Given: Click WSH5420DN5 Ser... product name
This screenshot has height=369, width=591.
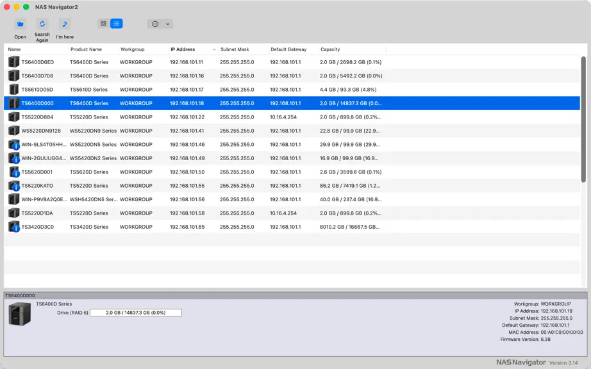Looking at the screenshot, I should pyautogui.click(x=94, y=200).
